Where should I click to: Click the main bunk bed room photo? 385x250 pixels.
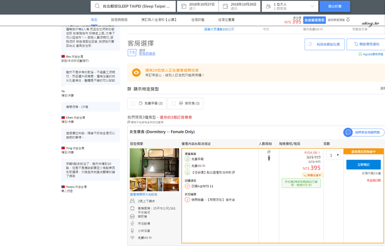[154, 162]
